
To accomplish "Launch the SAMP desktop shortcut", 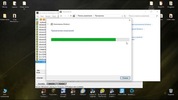I will point(73,92).
